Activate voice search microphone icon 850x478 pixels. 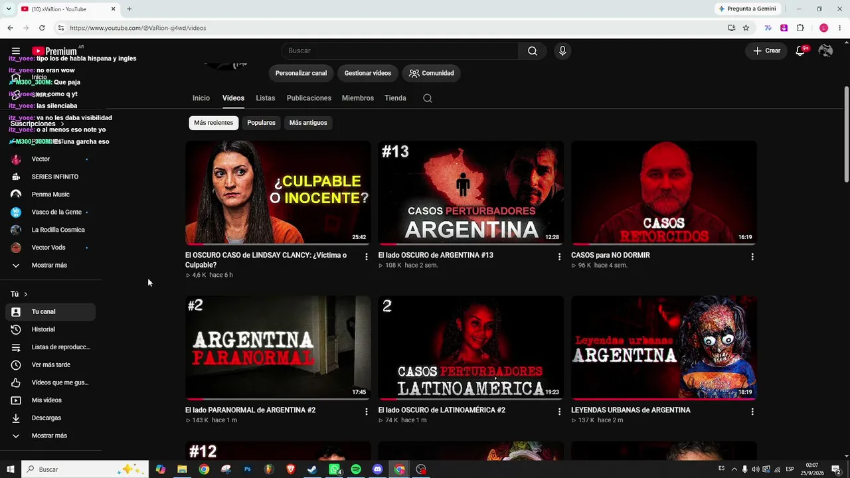coord(562,51)
